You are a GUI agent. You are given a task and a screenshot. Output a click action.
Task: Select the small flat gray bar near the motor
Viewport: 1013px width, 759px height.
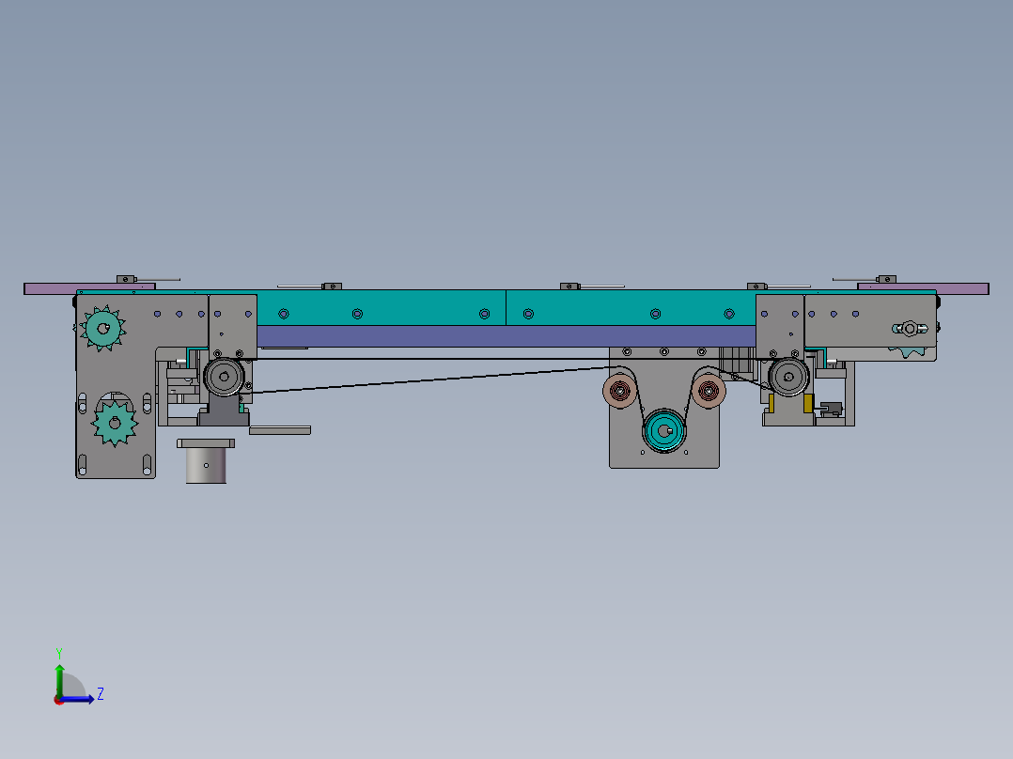pyautogui.click(x=280, y=430)
